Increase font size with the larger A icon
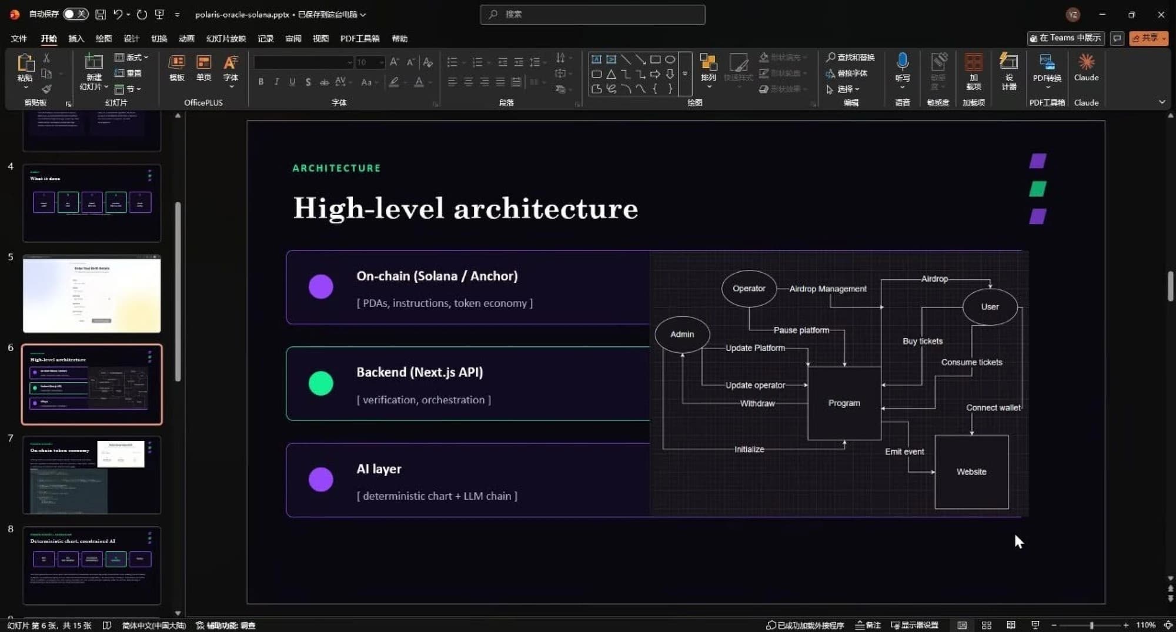 (x=394, y=62)
